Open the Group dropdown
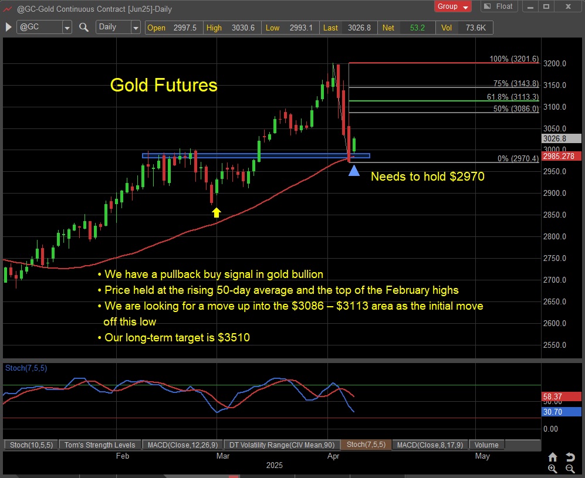585x478 pixels. (452, 6)
